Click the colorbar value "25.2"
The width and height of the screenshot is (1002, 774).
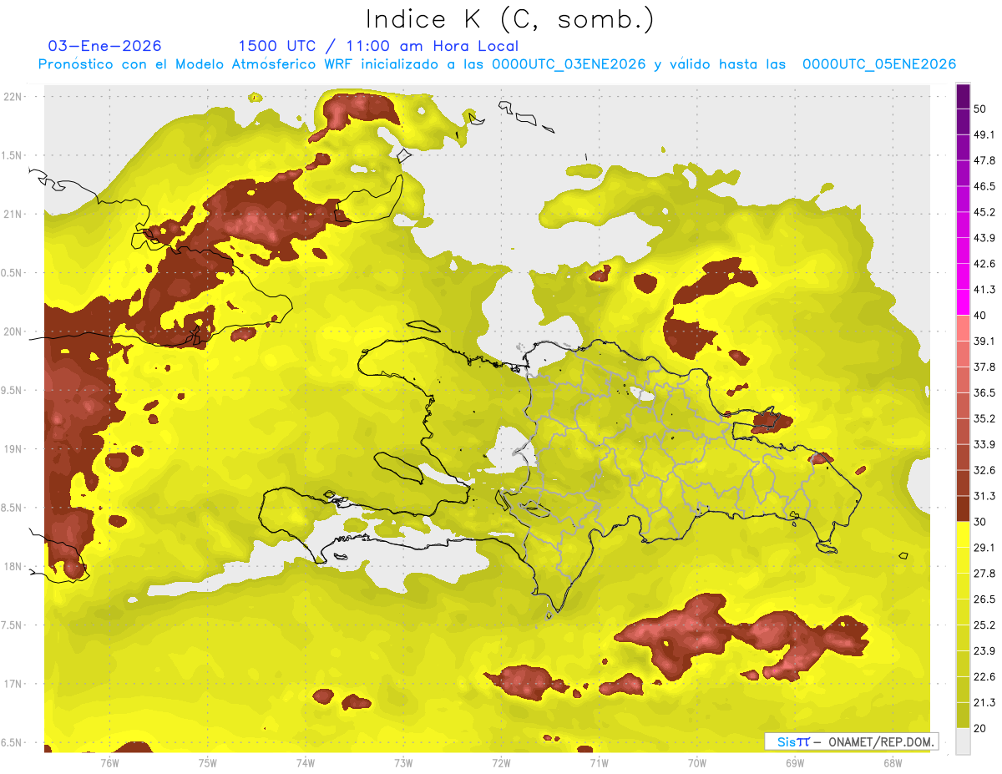984,625
